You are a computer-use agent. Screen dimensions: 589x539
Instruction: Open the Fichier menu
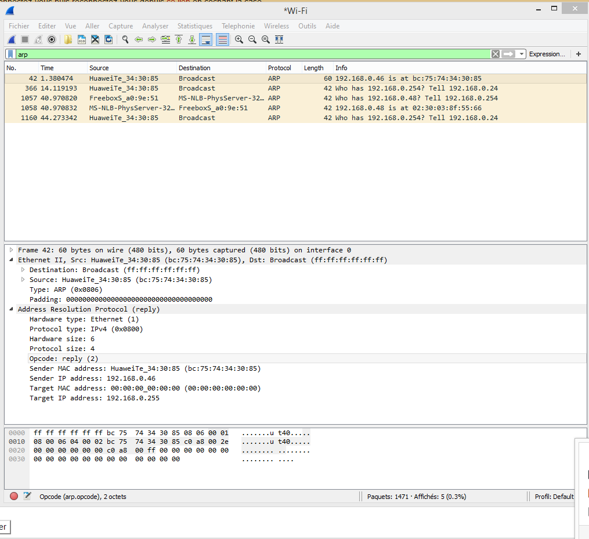coord(19,26)
